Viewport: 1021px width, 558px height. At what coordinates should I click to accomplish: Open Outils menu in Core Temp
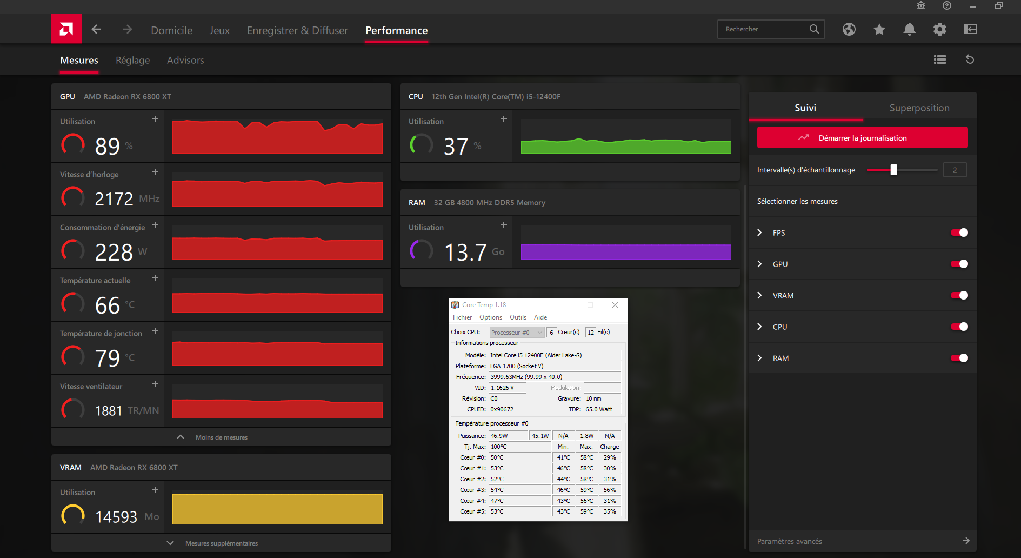click(x=518, y=317)
